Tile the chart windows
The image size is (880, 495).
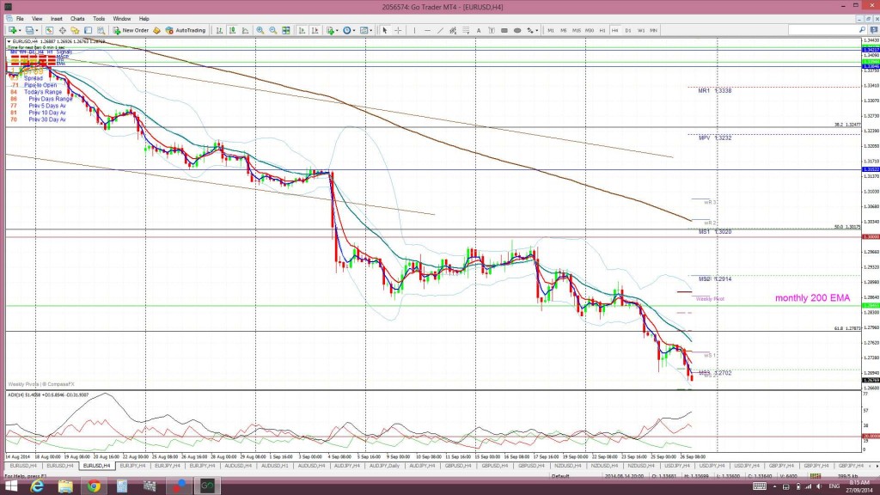[286, 30]
